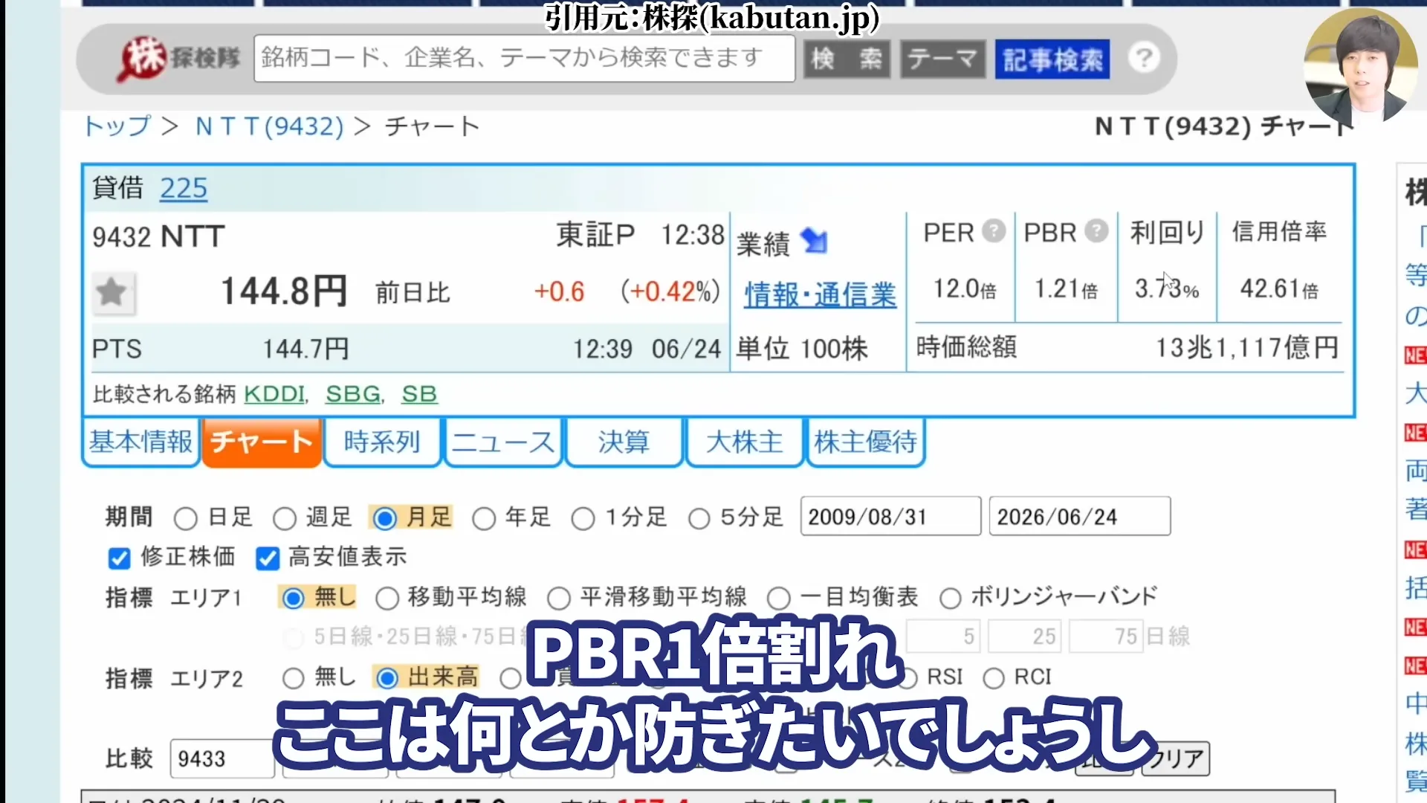Select ボリンジャーバンド indicator radio button
Viewport: 1427px width, 803px height.
click(x=951, y=598)
